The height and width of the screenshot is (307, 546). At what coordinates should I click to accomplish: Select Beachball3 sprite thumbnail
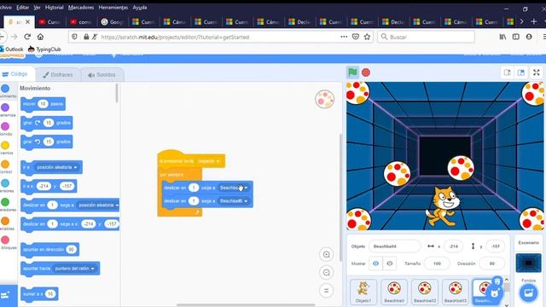[455, 292]
